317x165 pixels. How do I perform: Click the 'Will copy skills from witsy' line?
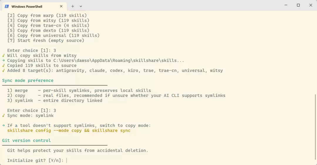tap(39, 55)
